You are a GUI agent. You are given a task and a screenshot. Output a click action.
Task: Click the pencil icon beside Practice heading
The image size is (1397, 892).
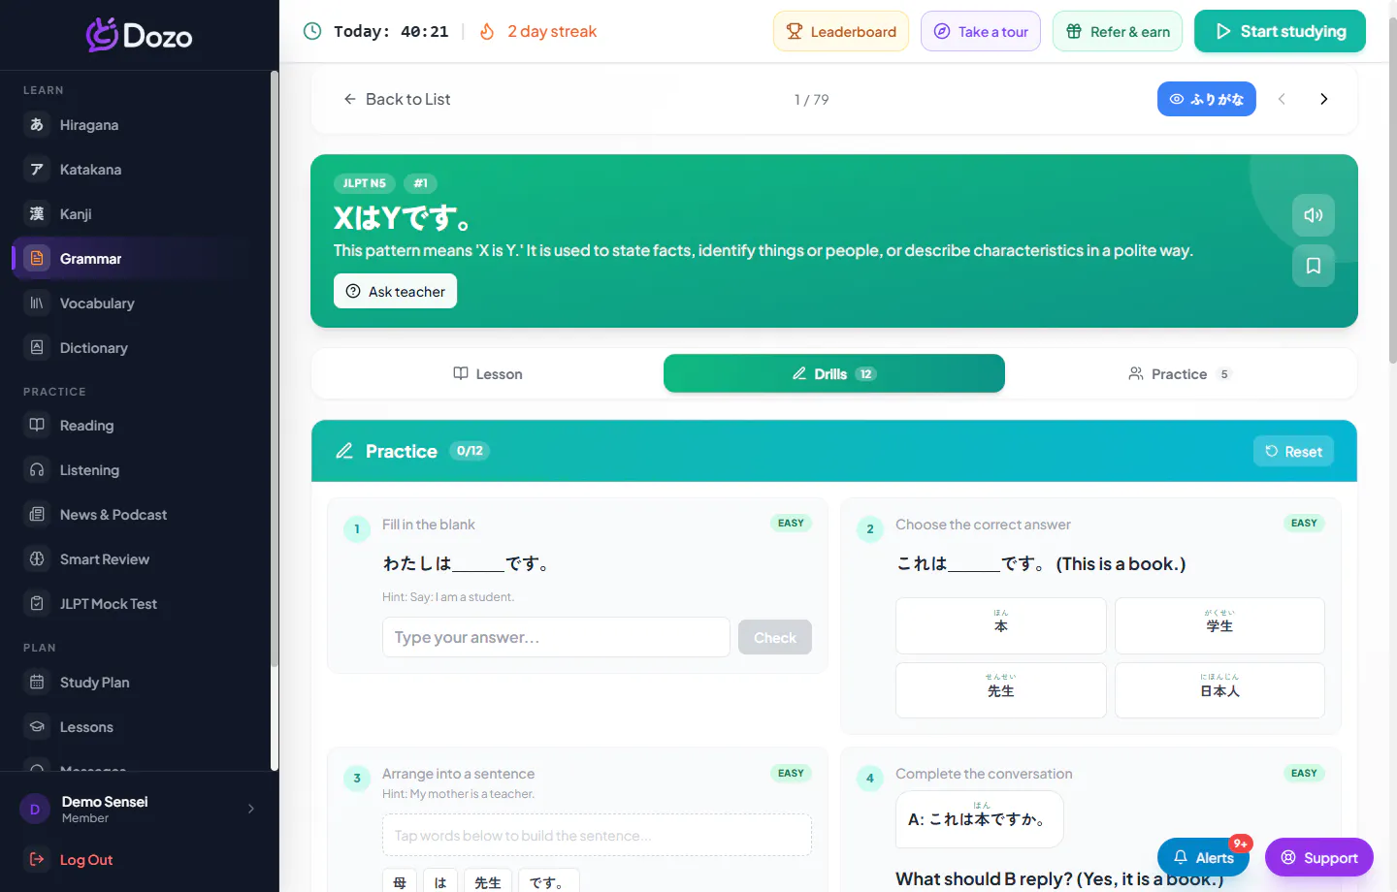click(x=344, y=451)
